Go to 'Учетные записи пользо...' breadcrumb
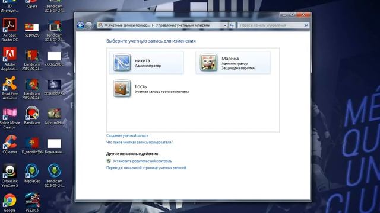The width and height of the screenshot is (380, 213). (129, 25)
